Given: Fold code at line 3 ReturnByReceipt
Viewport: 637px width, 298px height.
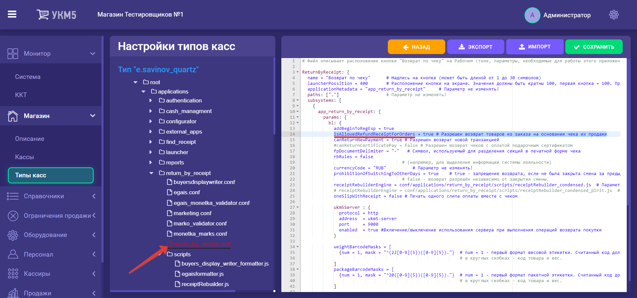Looking at the screenshot, I should pyautogui.click(x=298, y=72).
